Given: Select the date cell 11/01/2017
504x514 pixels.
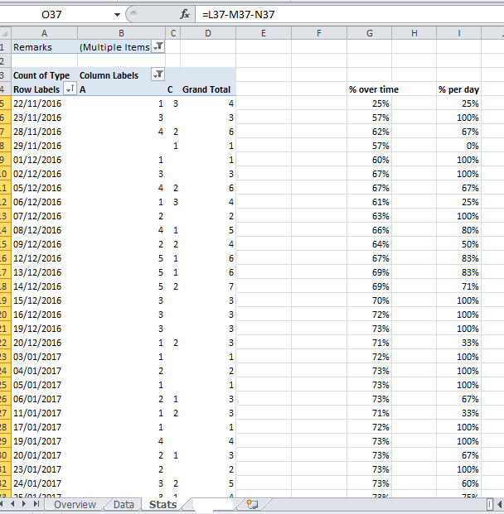Looking at the screenshot, I should (44, 413).
